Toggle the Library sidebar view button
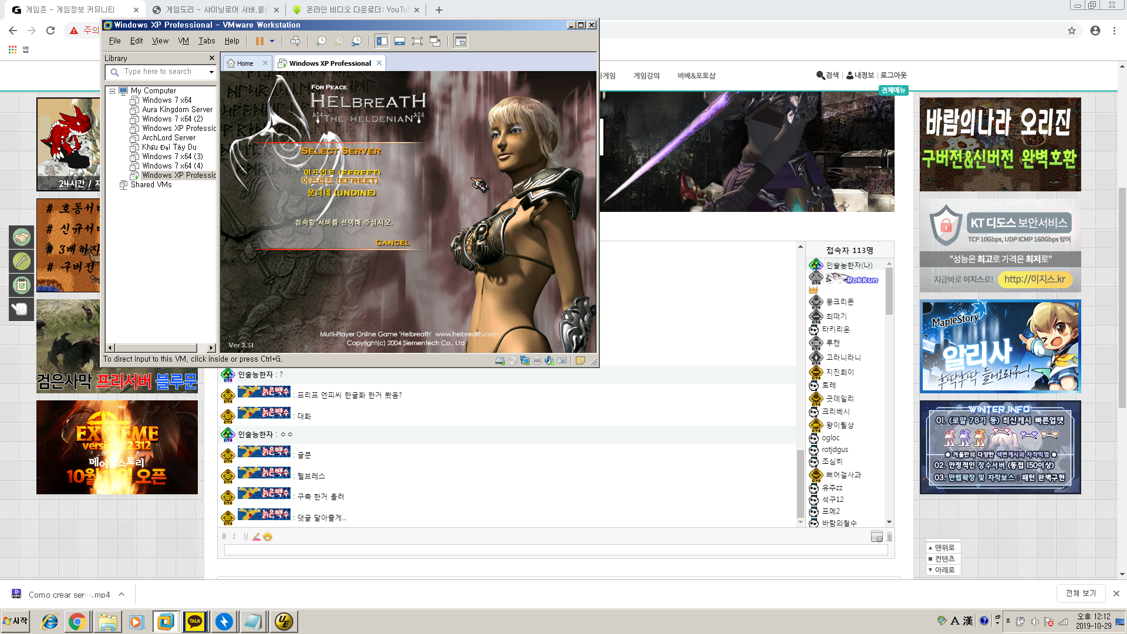 tap(382, 41)
